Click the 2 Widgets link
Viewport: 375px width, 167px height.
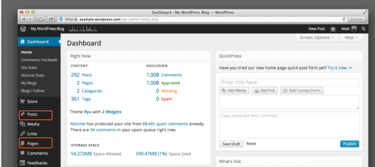coord(112,112)
